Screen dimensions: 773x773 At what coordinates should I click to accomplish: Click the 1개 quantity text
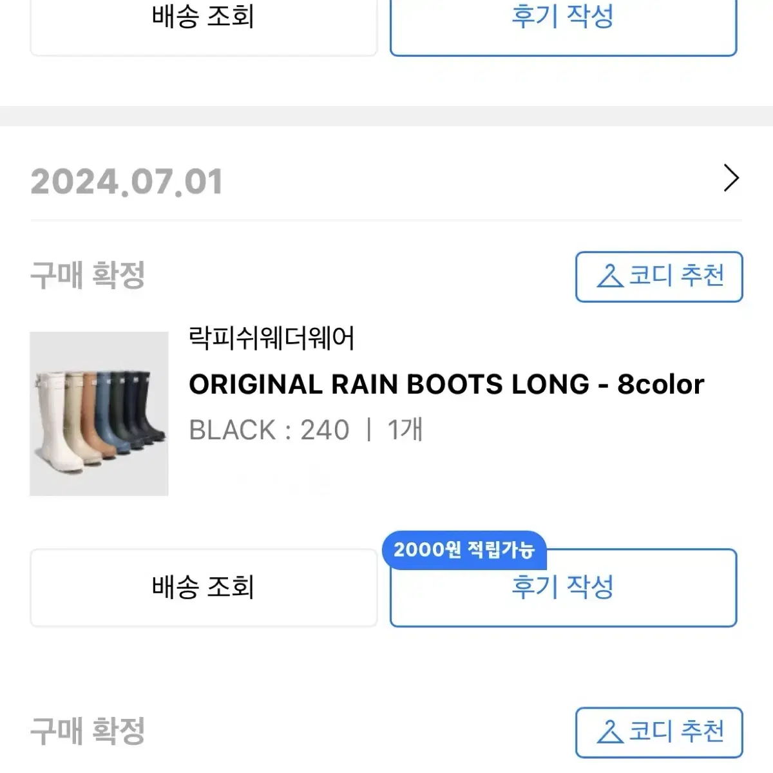pos(405,430)
